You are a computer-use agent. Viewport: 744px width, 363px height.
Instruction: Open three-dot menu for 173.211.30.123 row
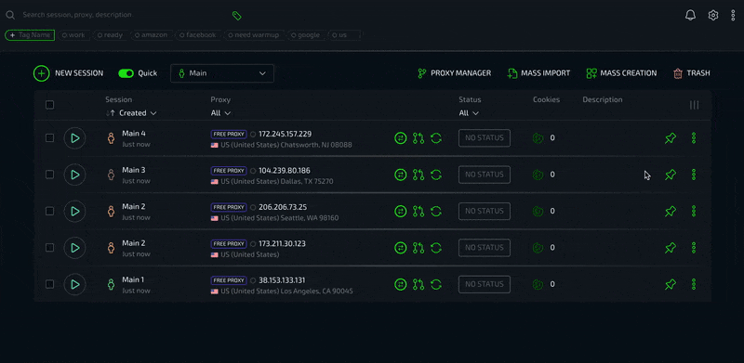694,248
